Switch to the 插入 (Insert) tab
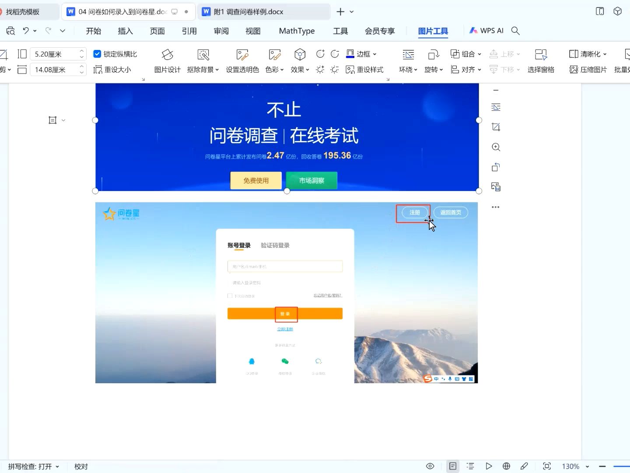This screenshot has width=630, height=473. coord(125,31)
